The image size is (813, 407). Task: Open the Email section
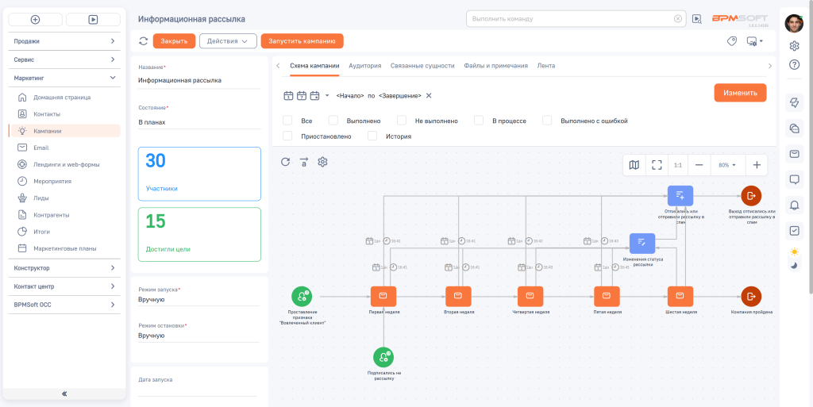point(41,148)
